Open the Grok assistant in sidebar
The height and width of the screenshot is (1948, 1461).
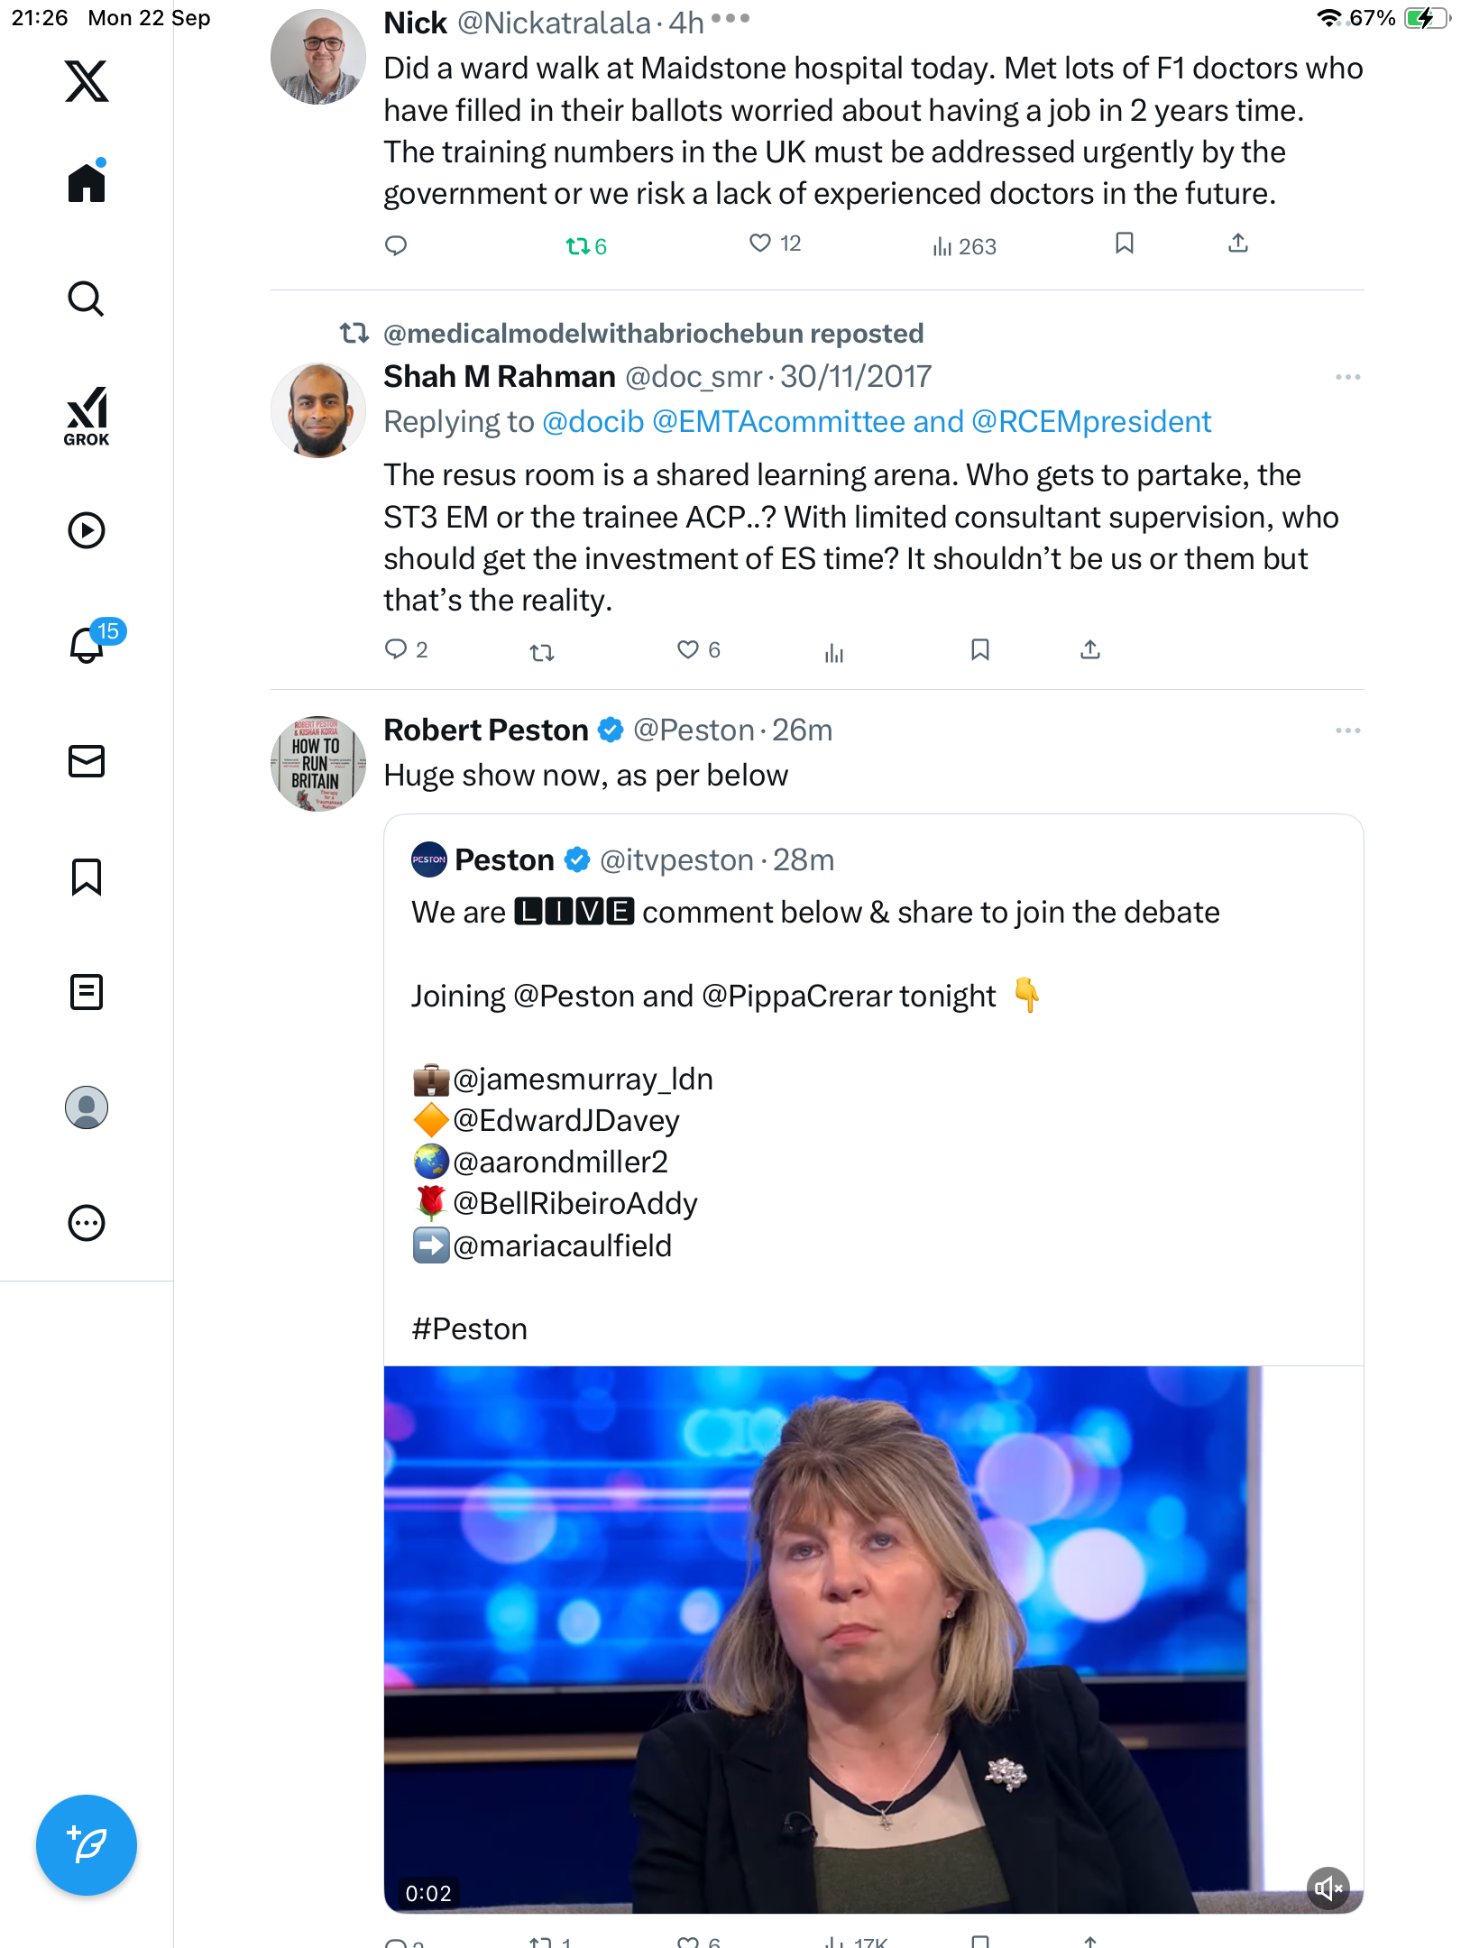(87, 416)
